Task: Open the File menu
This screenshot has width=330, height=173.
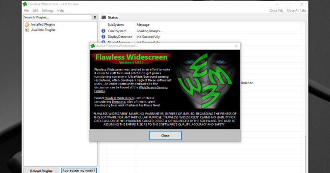Action: click(x=26, y=10)
